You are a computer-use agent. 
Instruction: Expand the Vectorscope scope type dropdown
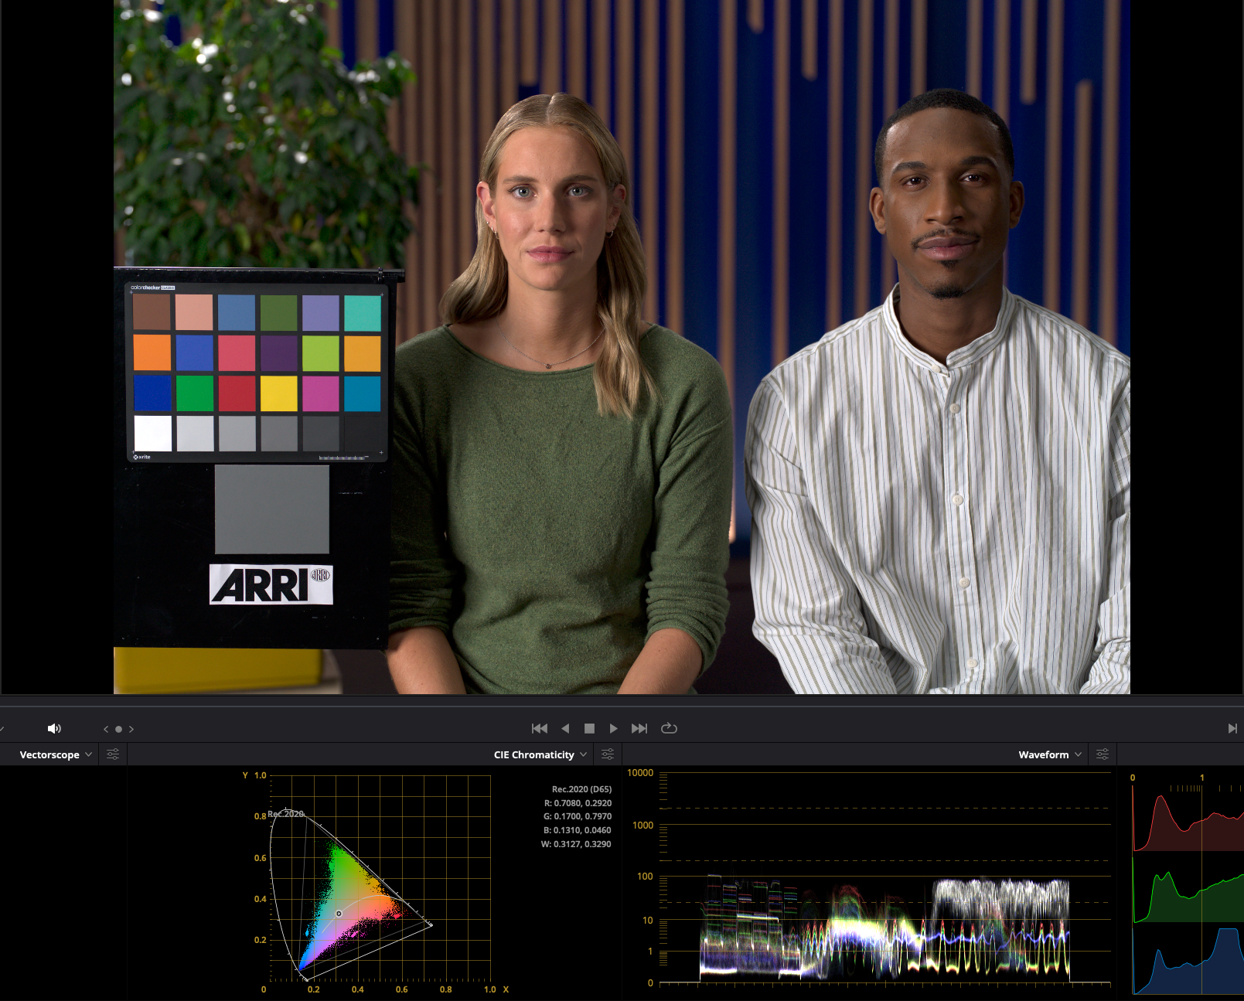tap(56, 754)
